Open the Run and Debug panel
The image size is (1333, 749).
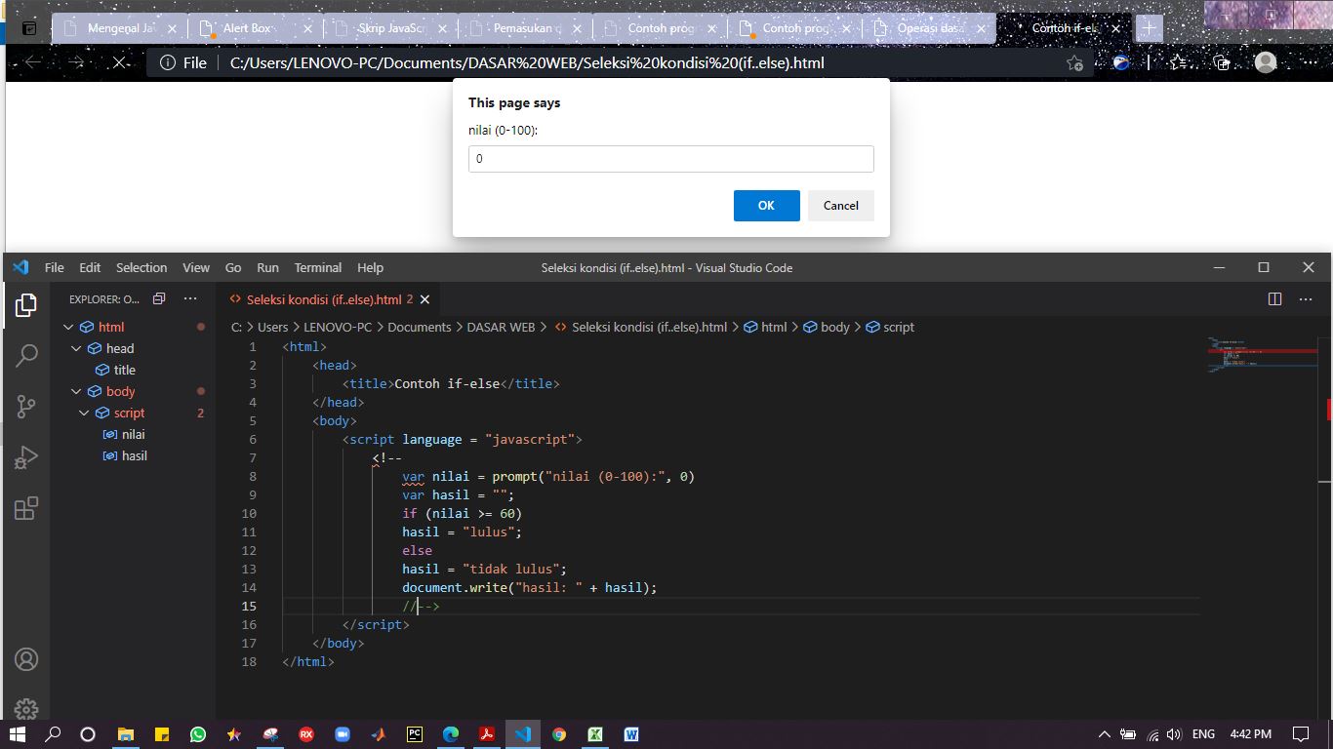coord(26,456)
